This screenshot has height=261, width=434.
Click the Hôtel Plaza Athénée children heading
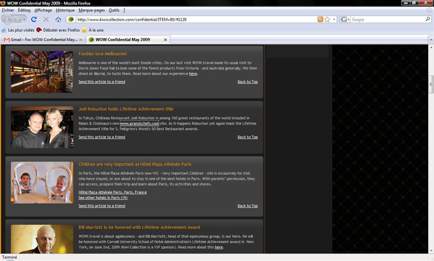[135, 164]
